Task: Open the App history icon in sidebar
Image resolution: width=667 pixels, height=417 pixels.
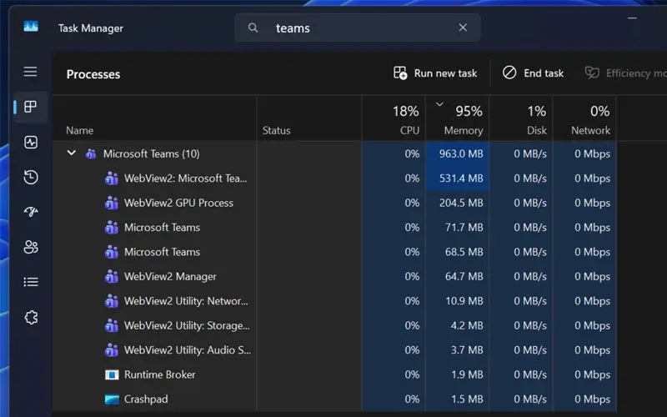Action: pos(31,177)
